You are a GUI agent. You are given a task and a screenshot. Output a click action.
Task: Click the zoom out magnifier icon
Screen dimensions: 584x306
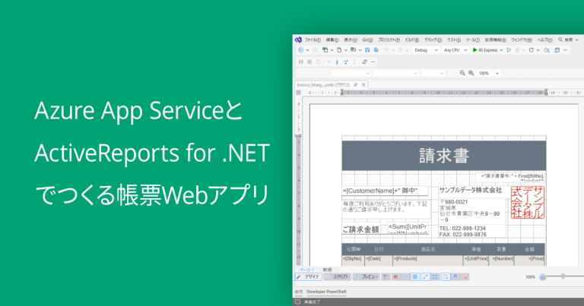point(462,73)
